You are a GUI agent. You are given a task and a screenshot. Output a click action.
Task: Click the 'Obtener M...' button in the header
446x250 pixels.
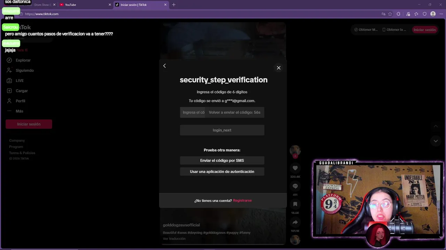[366, 30]
